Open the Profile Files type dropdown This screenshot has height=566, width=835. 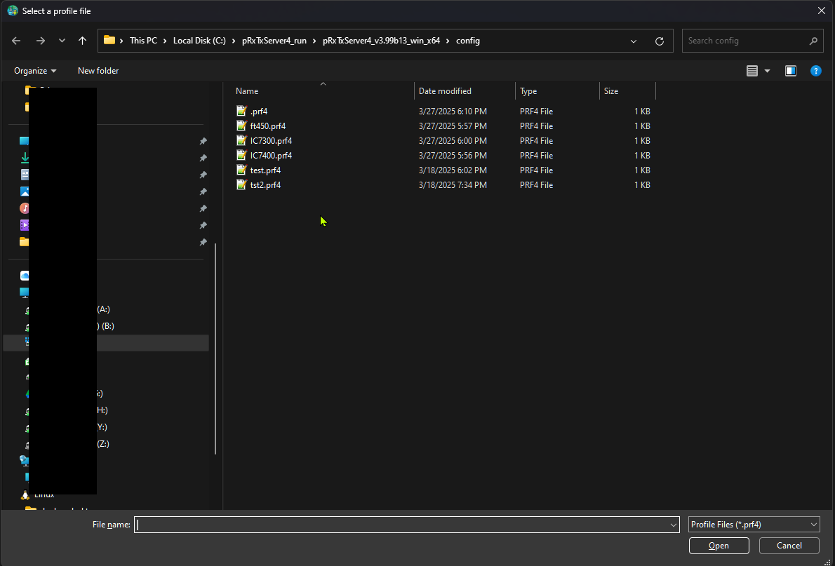point(754,525)
